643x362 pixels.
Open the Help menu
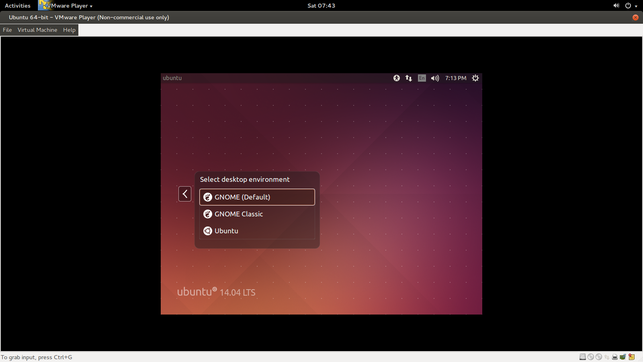[x=69, y=30]
